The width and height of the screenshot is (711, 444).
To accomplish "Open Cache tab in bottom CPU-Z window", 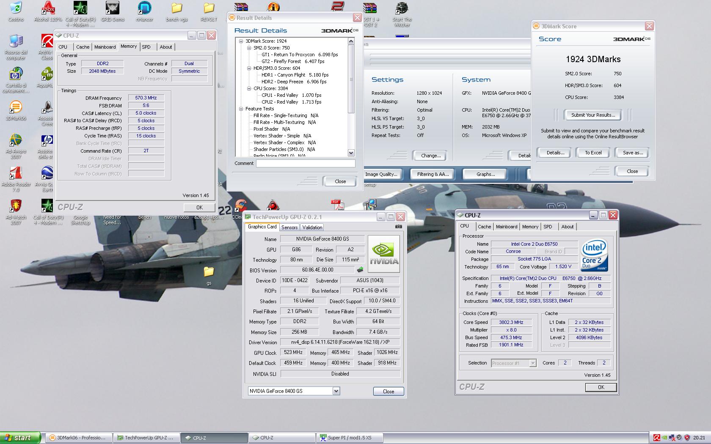I will pyautogui.click(x=485, y=227).
